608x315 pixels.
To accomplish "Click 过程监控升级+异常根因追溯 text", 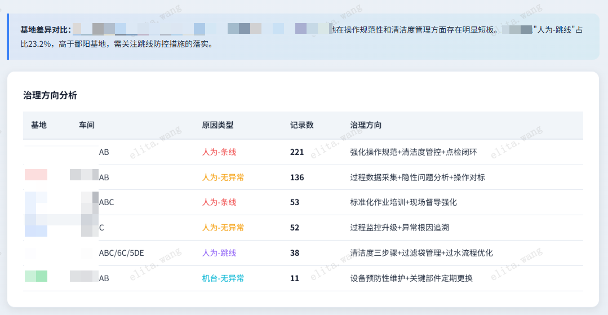I will 400,228.
